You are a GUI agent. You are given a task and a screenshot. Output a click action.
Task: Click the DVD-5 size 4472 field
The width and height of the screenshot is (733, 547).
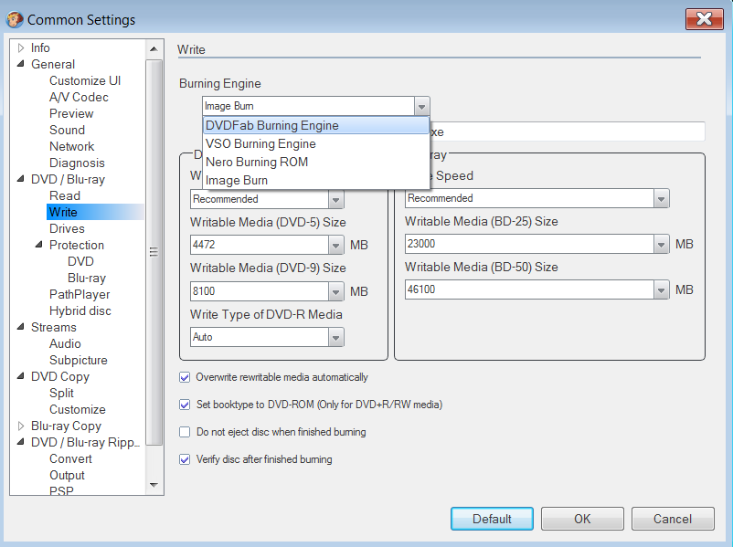point(260,246)
